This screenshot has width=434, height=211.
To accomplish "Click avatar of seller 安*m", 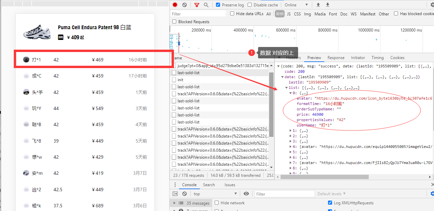I will pyautogui.click(x=26, y=173).
